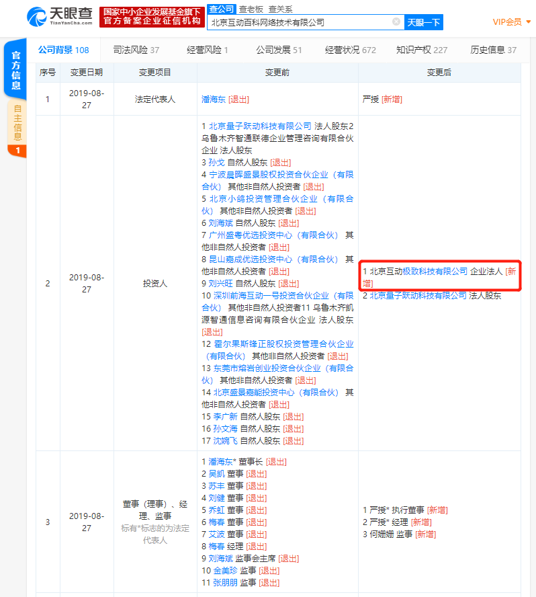
Task: Open the 经营风险 1 tab
Action: click(x=208, y=50)
